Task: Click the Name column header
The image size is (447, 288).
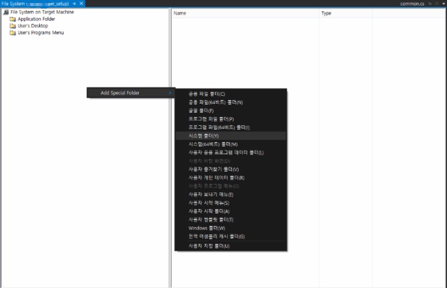Action: point(245,13)
